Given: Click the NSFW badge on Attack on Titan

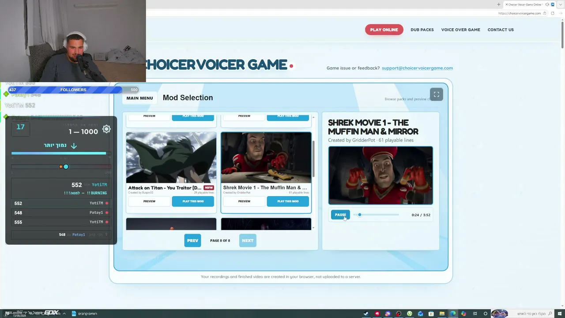Looking at the screenshot, I should (x=209, y=188).
